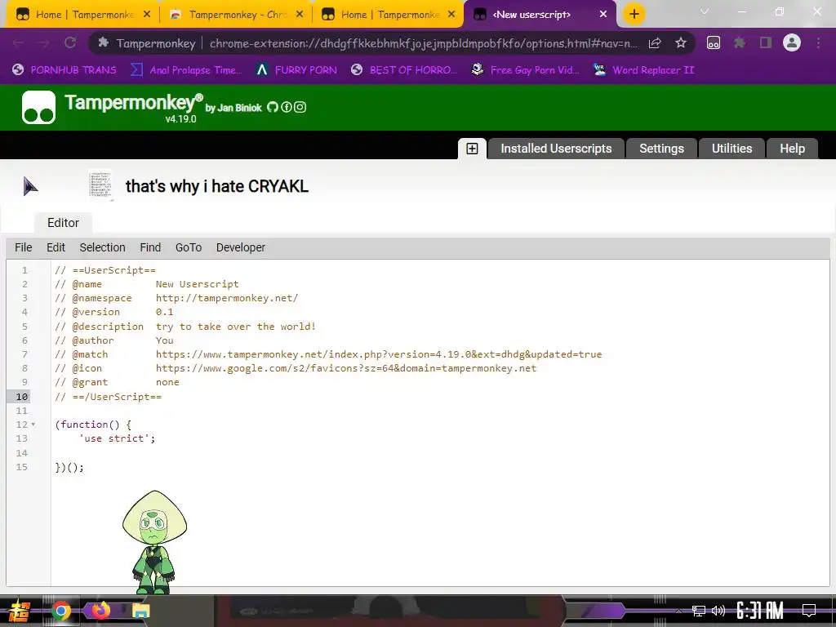Collapse code fold arrow on line 12
The width and height of the screenshot is (836, 627).
[33, 425]
